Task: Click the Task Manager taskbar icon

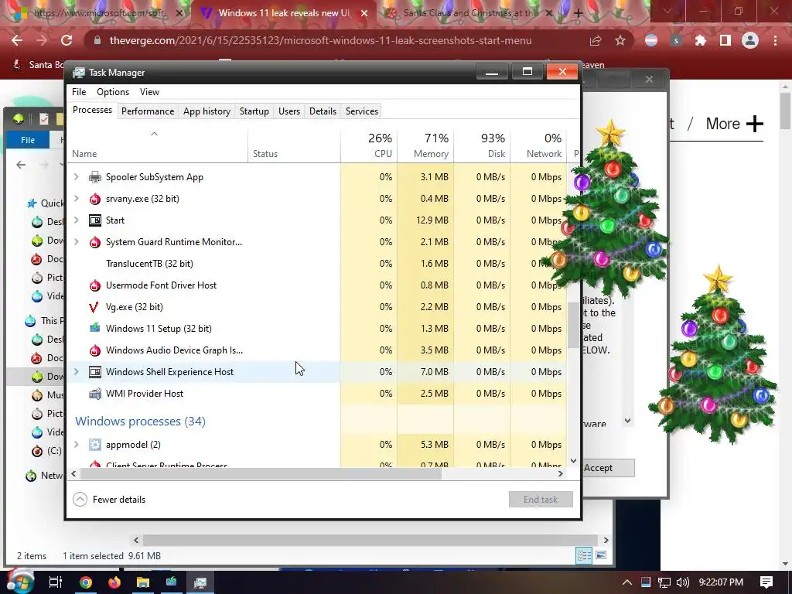Action: (x=200, y=582)
